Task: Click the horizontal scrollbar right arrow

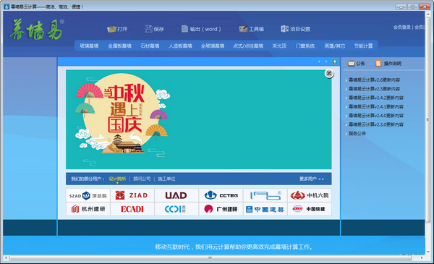Action: click(422, 257)
